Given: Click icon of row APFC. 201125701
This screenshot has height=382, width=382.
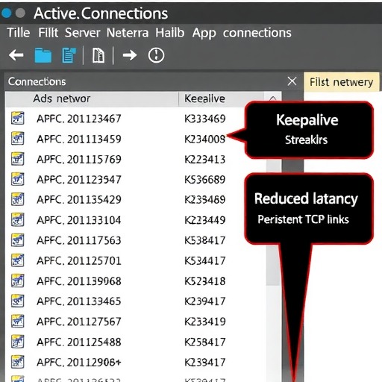Looking at the screenshot, I should click(18, 260).
